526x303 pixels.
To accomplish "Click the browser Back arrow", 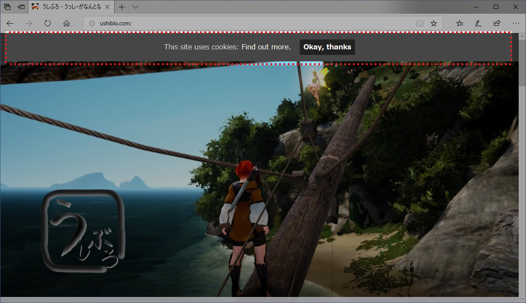I will pos(10,24).
